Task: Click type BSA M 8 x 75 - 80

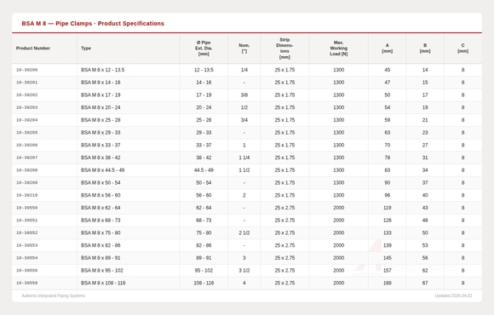Action: point(101,232)
